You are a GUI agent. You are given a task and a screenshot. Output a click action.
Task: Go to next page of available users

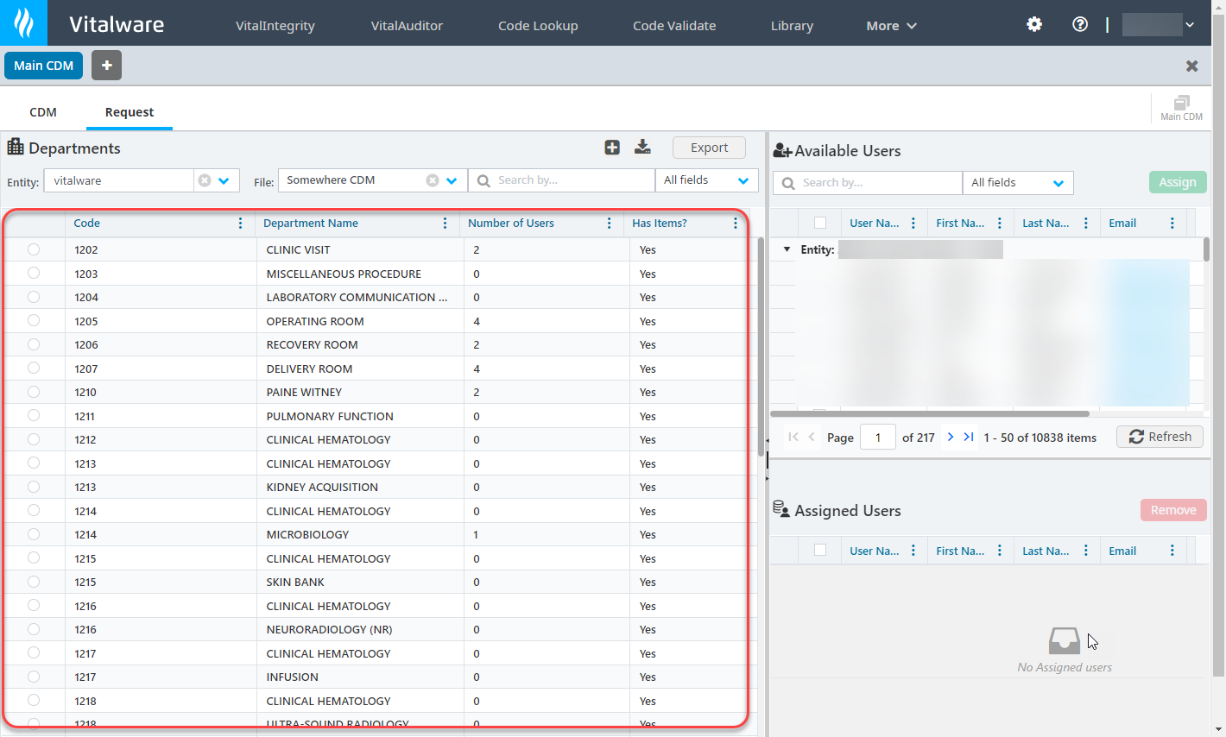[x=951, y=437]
